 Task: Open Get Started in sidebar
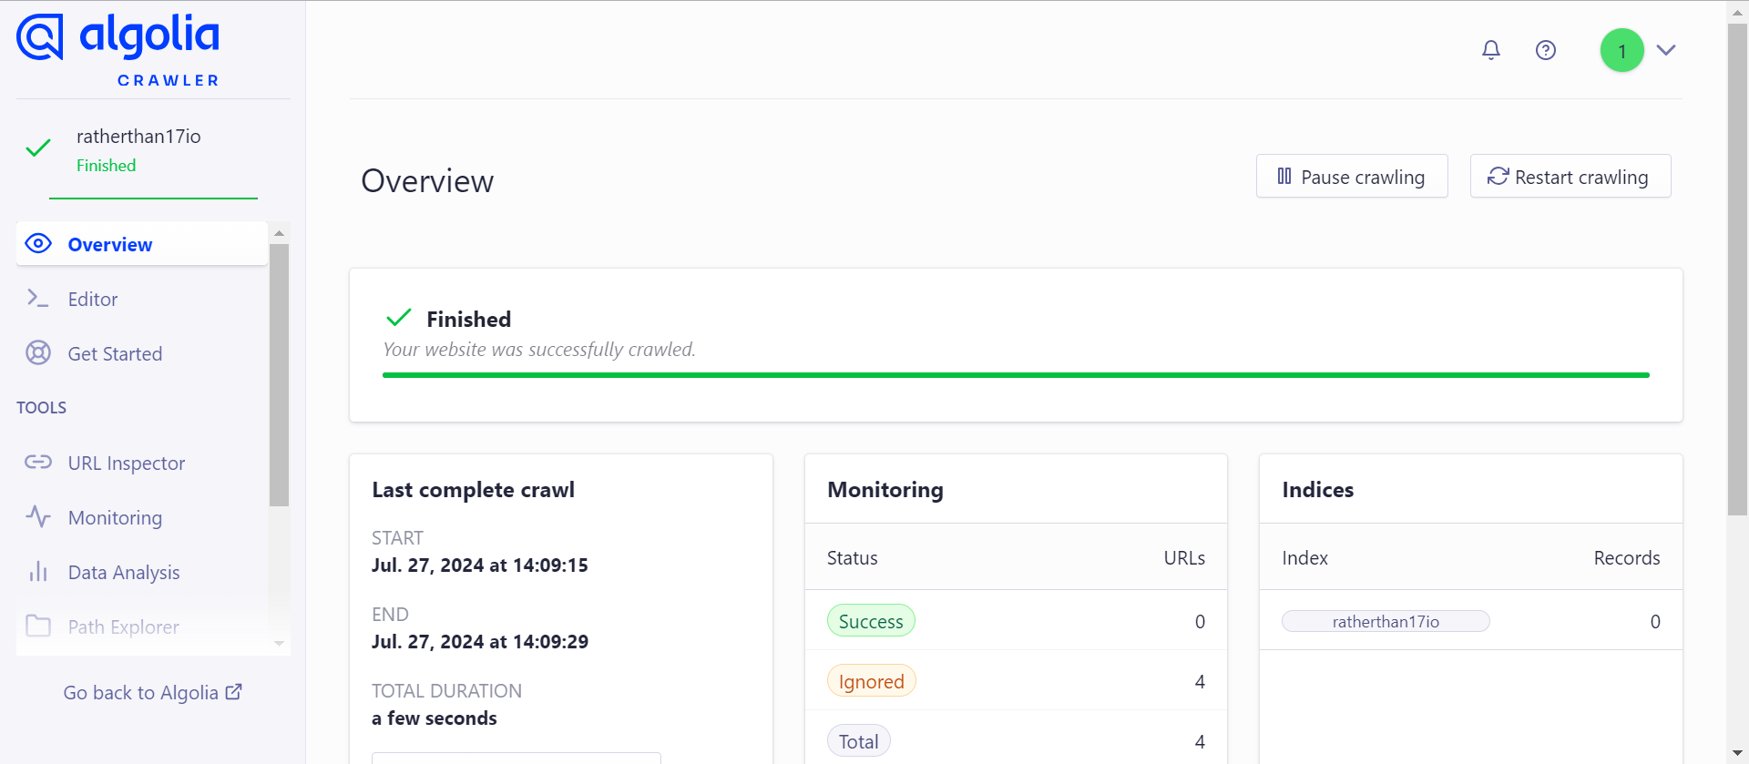click(x=142, y=353)
